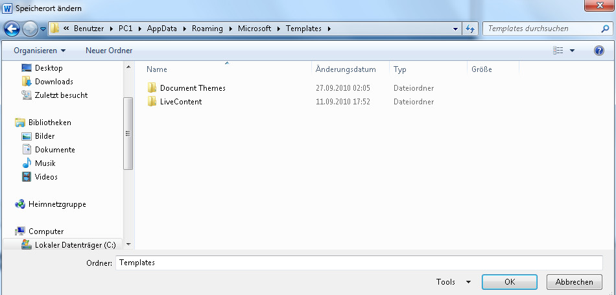Go back with the blue Back arrow
This screenshot has width=616, height=295.
pyautogui.click(x=12, y=29)
